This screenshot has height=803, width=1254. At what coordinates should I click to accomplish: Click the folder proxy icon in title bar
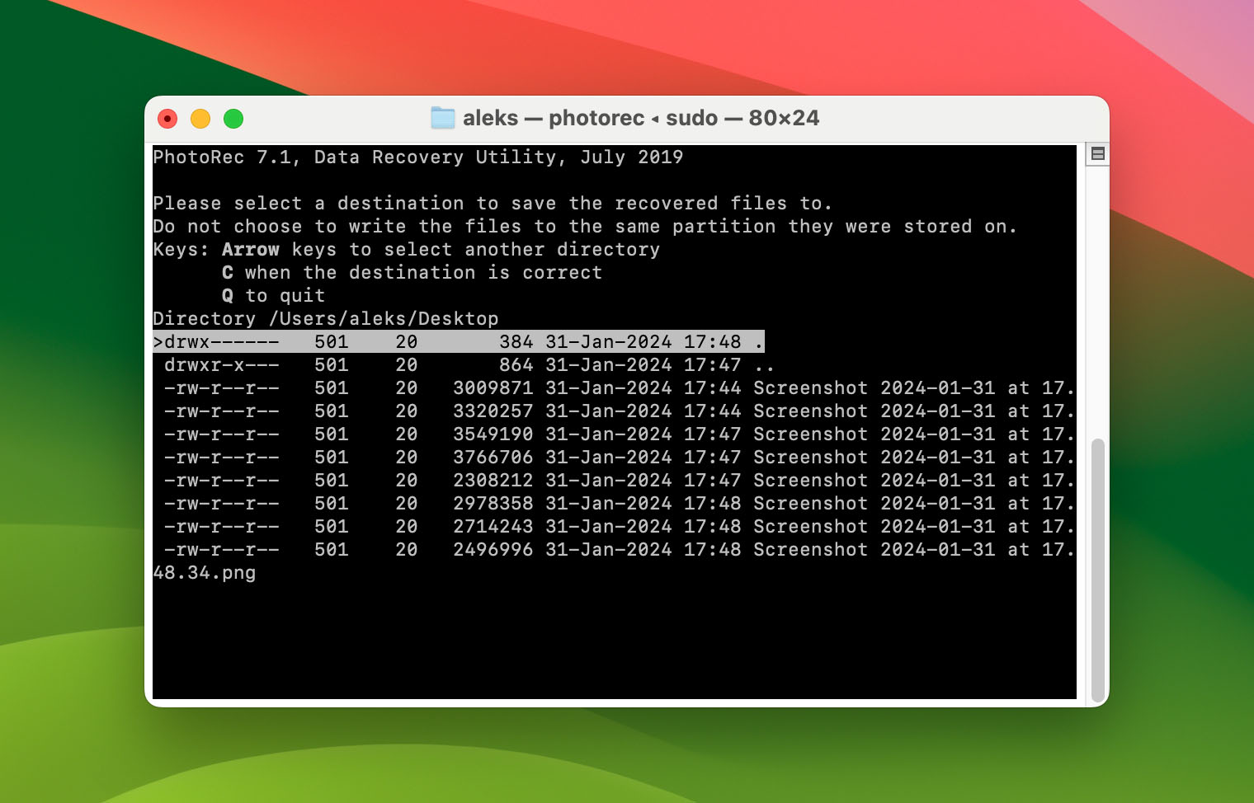(x=443, y=118)
